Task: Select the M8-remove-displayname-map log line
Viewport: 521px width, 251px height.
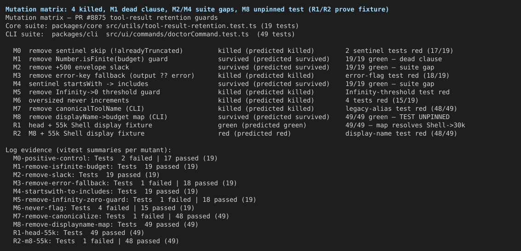Action: point(106,225)
